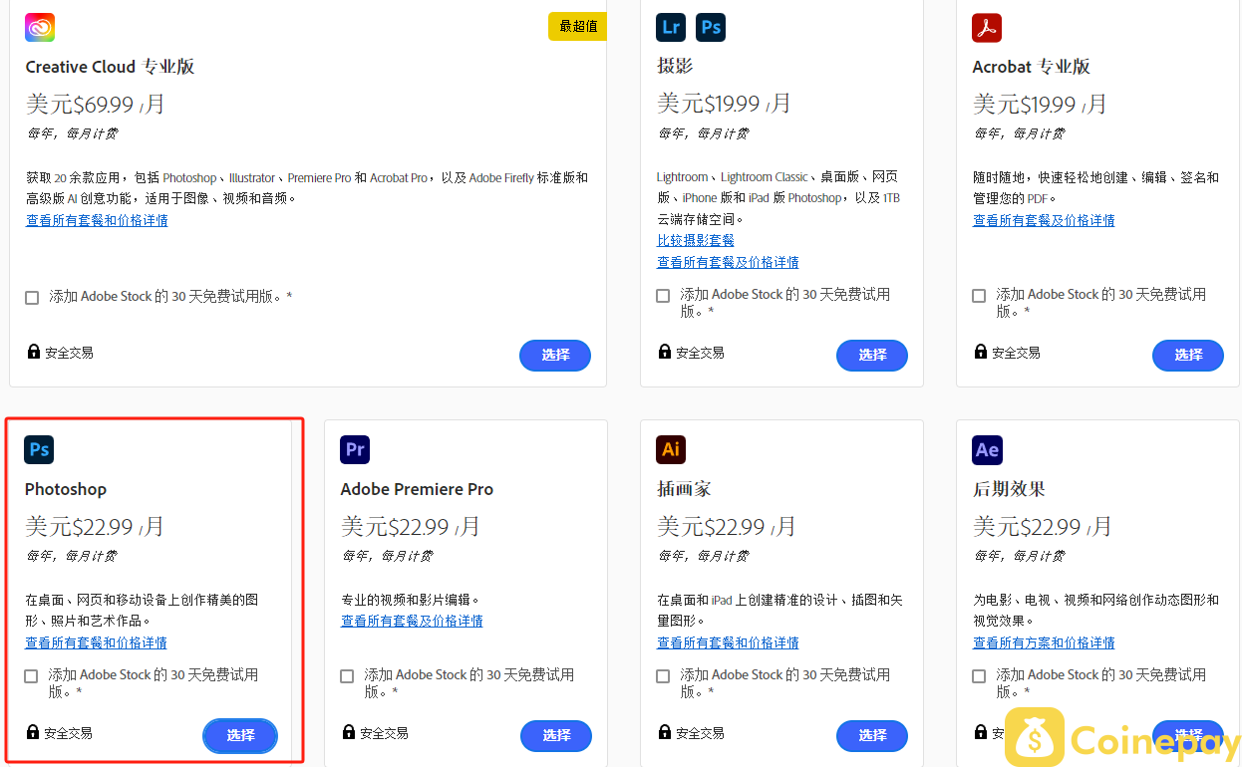Click the Illustrator Ai icon
1242x767 pixels.
click(x=671, y=450)
